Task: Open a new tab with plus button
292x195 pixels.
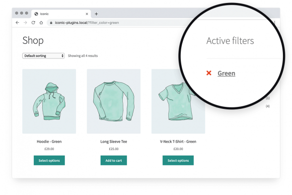Action: (96, 14)
